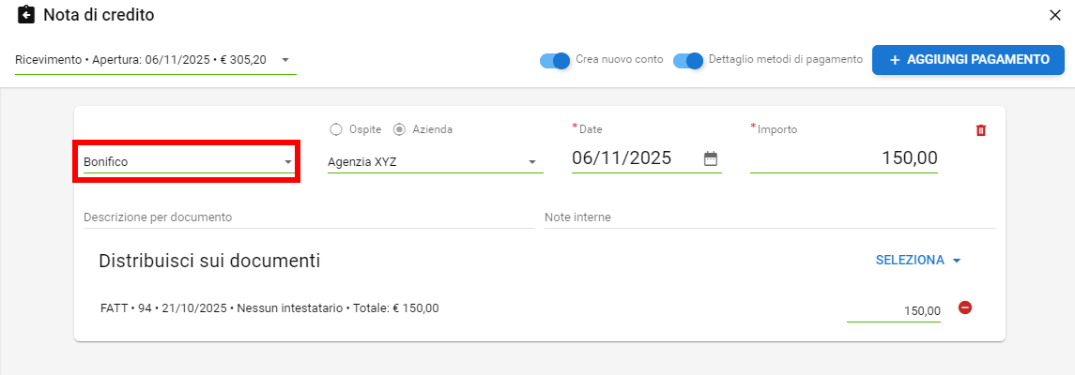Disable Dettaglio metodi di pagamento switch
The width and height of the screenshot is (1075, 375).
click(x=688, y=60)
